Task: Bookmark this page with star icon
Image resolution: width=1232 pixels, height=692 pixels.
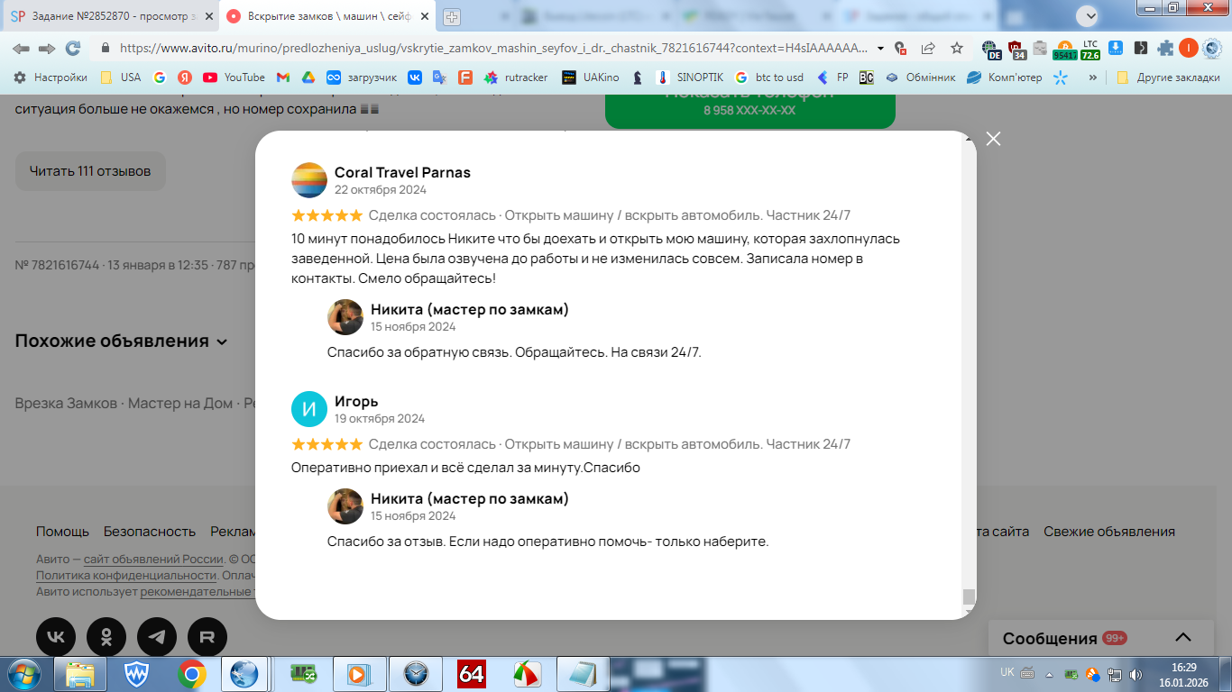Action: click(x=957, y=48)
